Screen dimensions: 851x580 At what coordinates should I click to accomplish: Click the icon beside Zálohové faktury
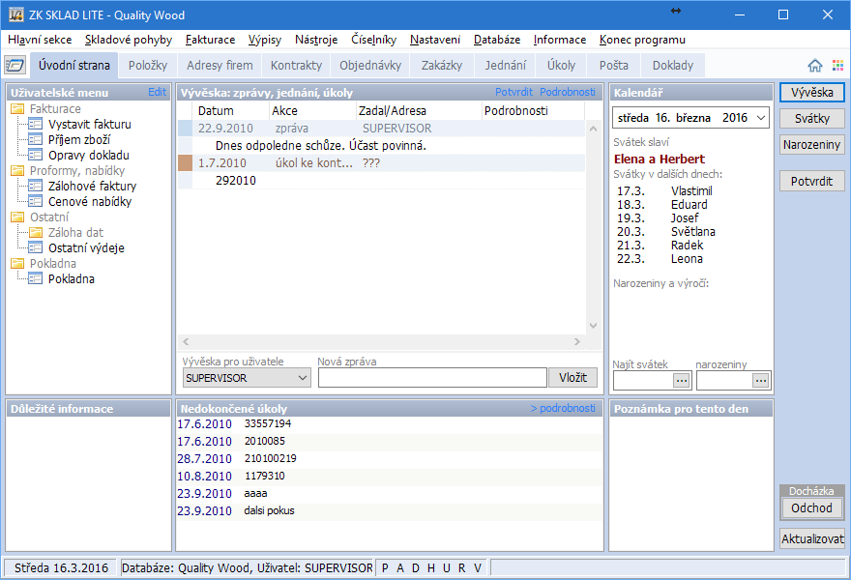point(35,186)
